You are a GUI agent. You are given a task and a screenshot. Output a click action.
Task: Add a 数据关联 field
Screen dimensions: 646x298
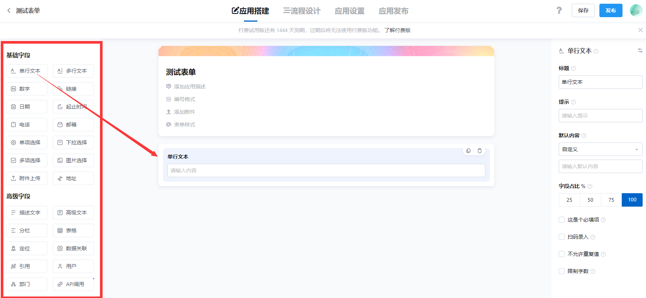tap(73, 248)
